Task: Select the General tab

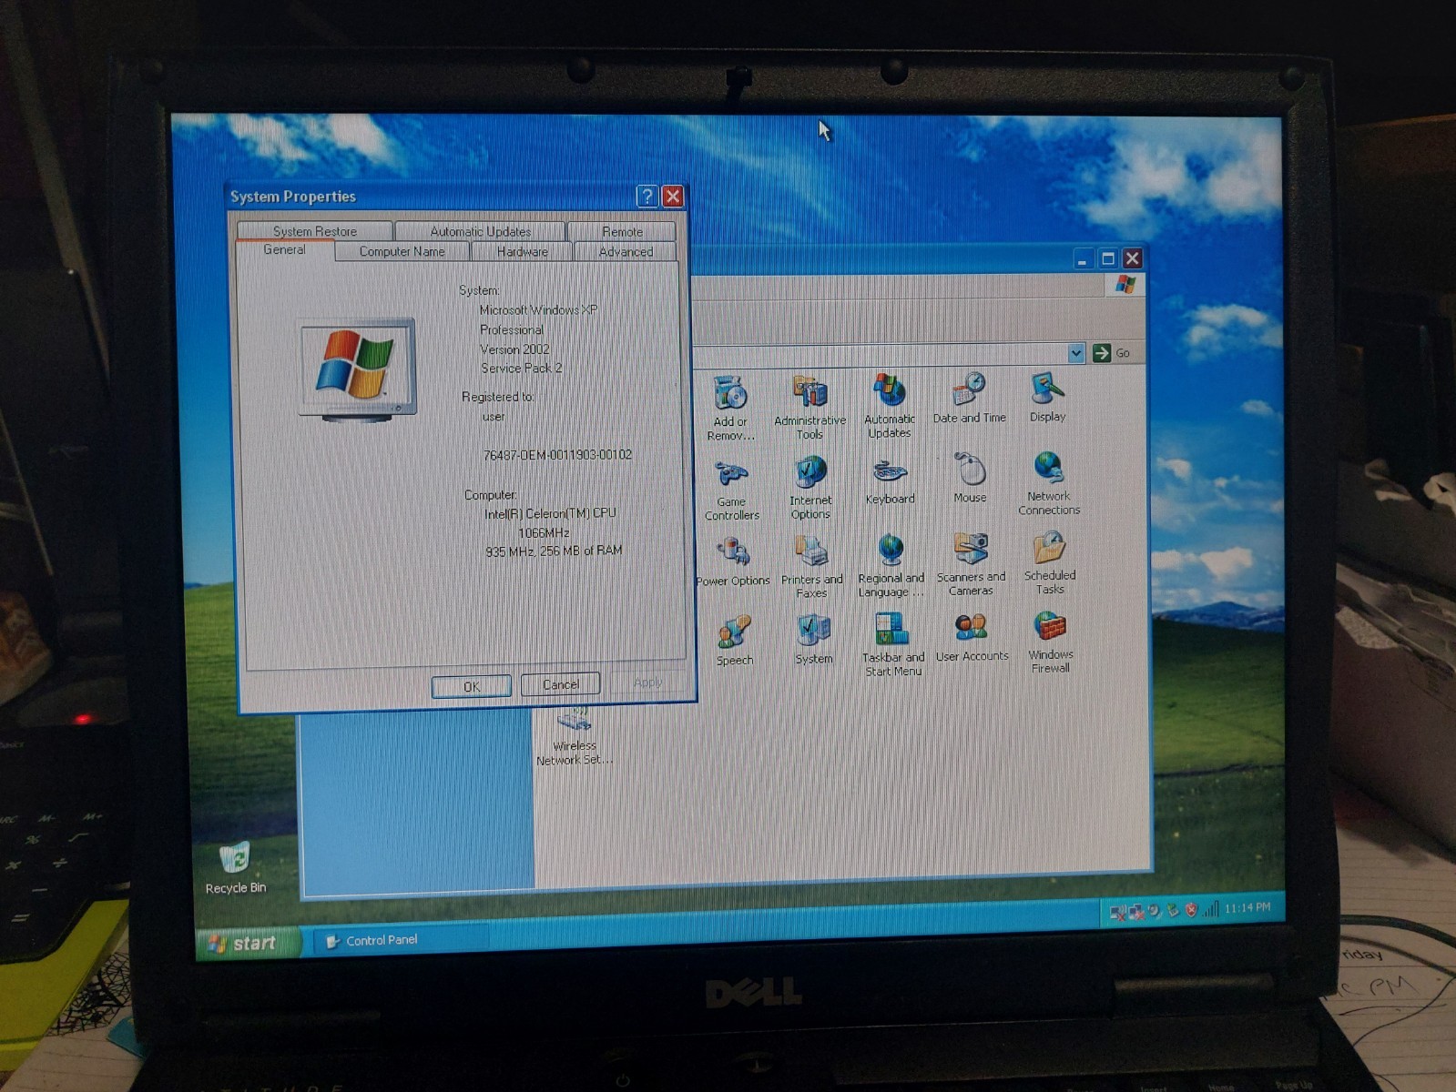Action: click(x=284, y=249)
